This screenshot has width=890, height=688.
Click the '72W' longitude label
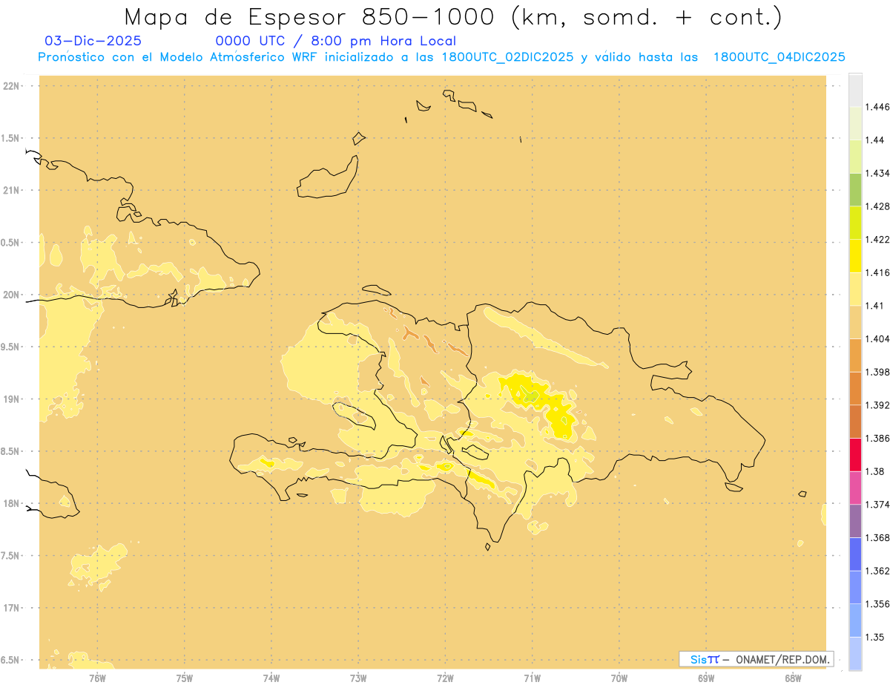(x=445, y=678)
